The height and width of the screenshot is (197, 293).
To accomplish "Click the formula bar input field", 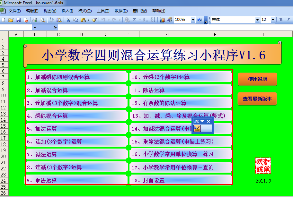I will pos(173,28).
